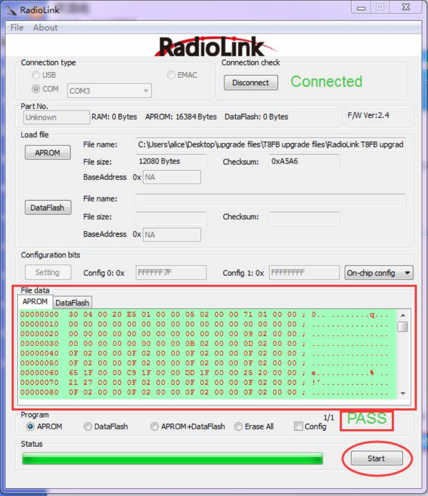Click the Config 0 FFFFFF7F field

coord(171,272)
